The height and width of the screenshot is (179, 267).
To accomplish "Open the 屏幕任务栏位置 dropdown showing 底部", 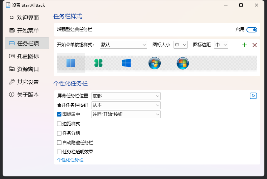I will click(x=126, y=96).
